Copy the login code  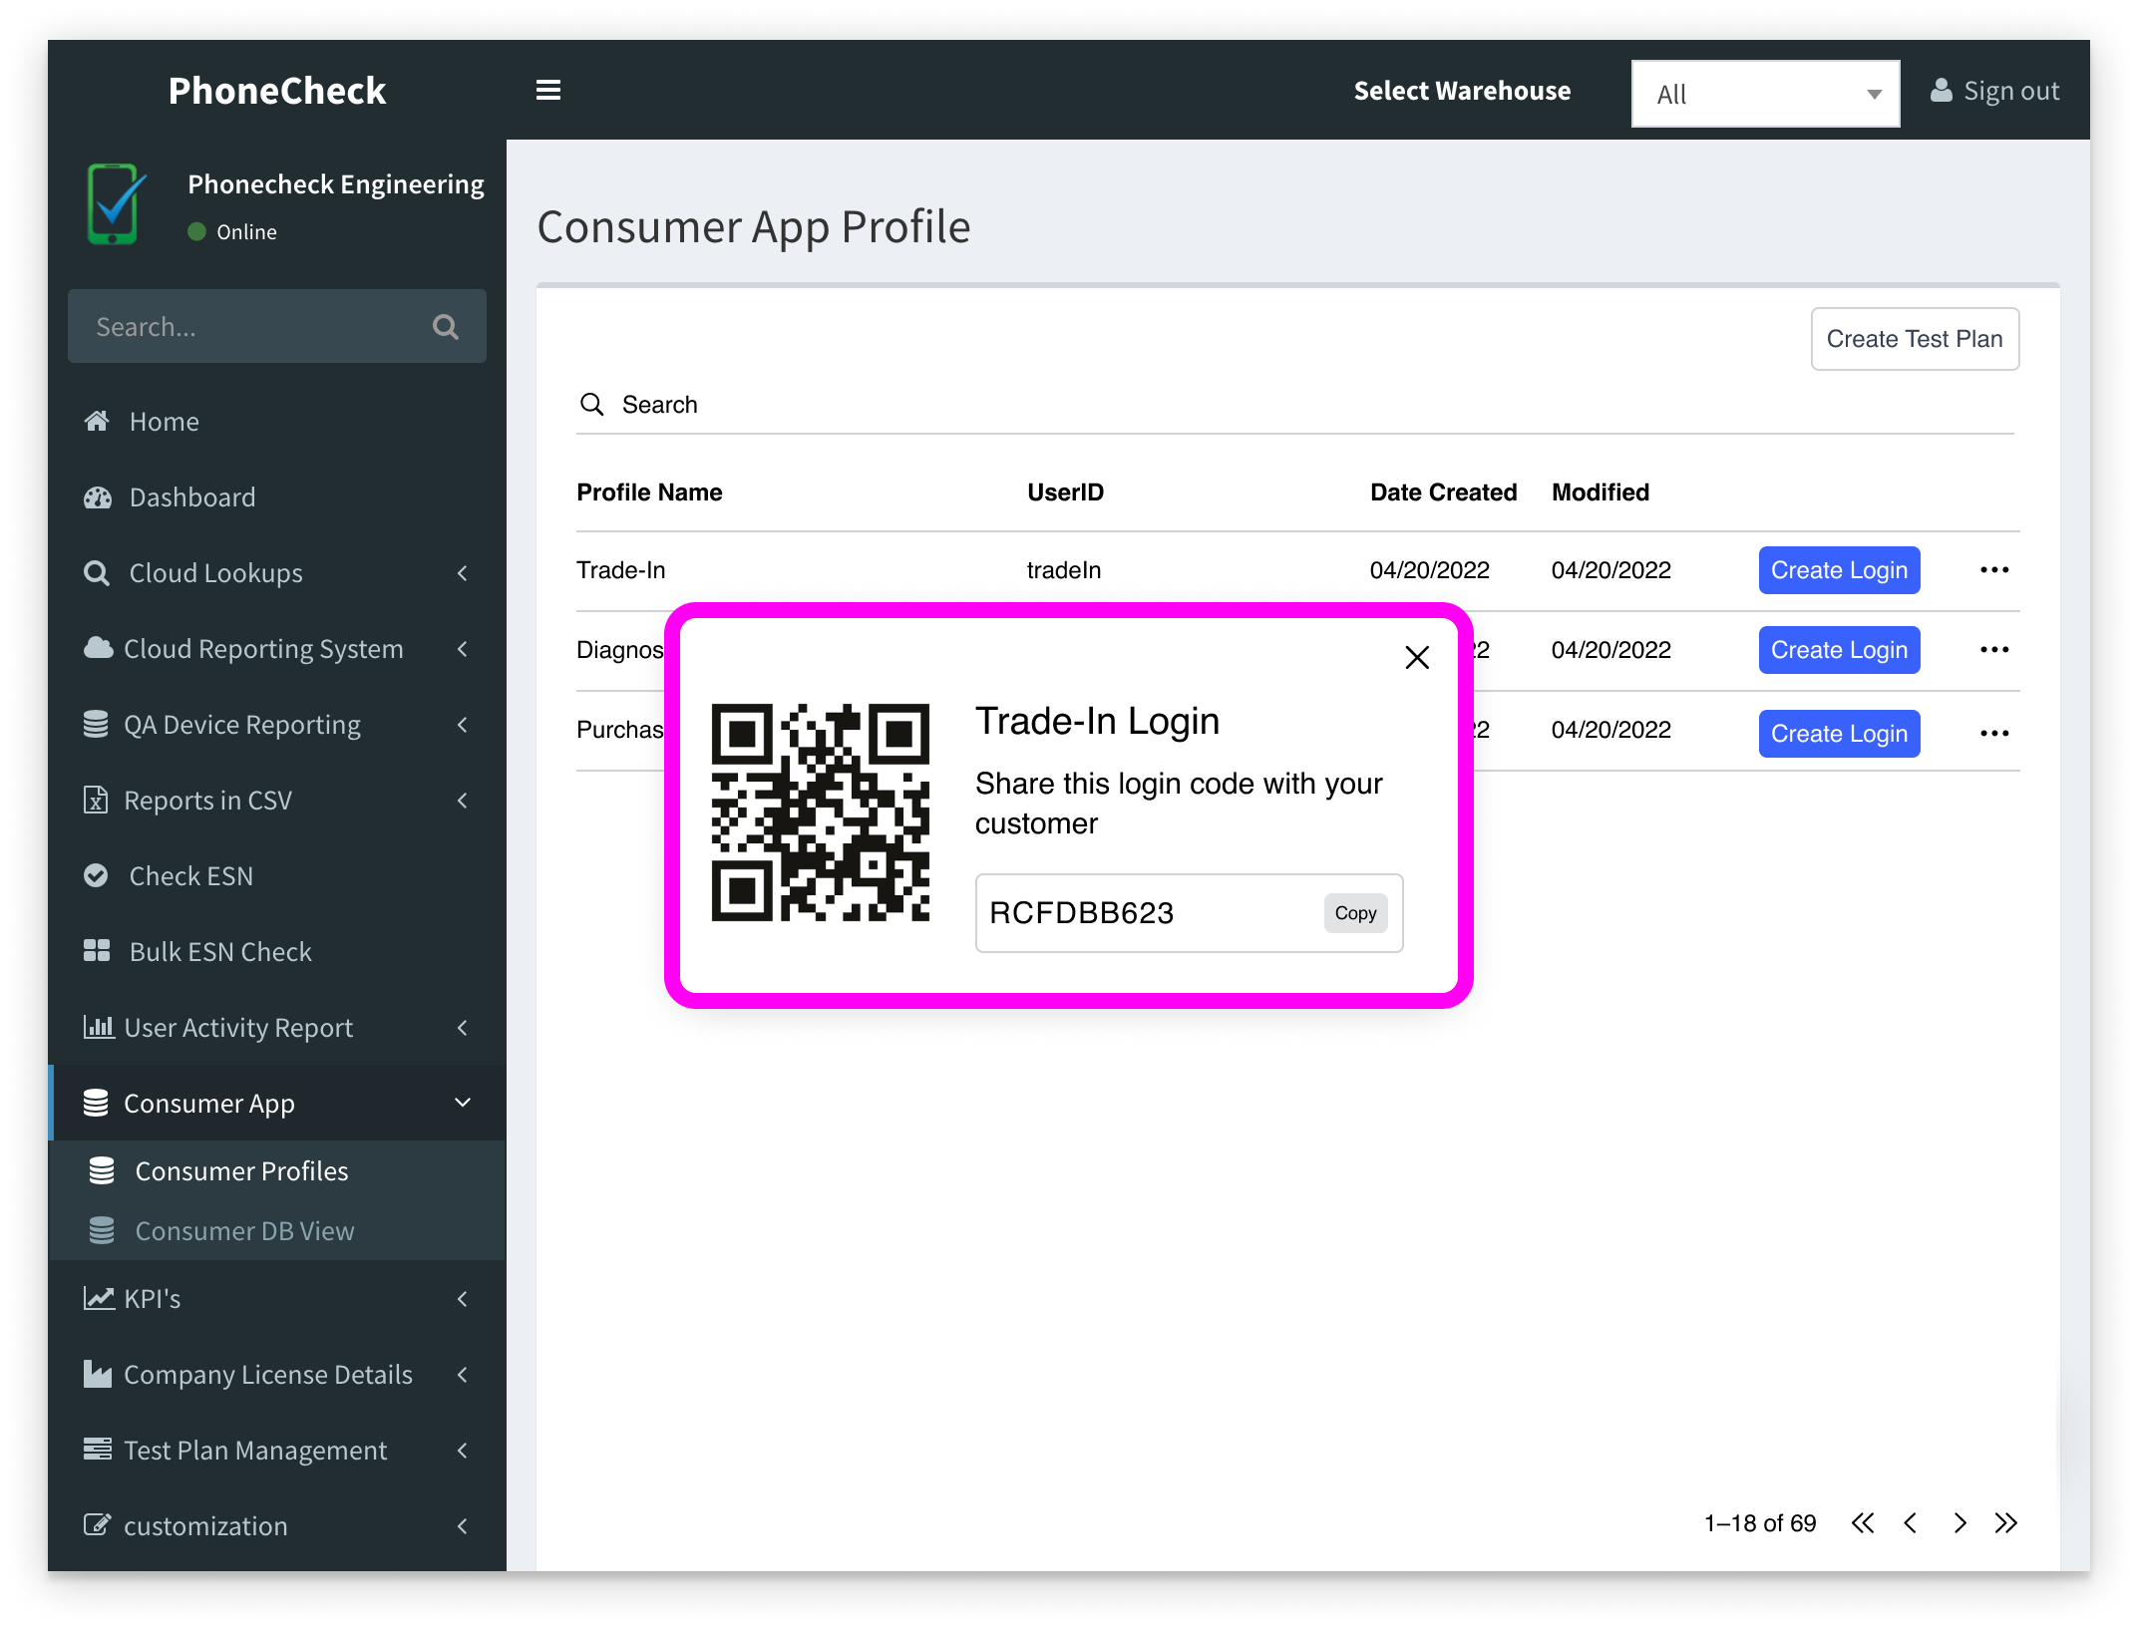[1355, 913]
